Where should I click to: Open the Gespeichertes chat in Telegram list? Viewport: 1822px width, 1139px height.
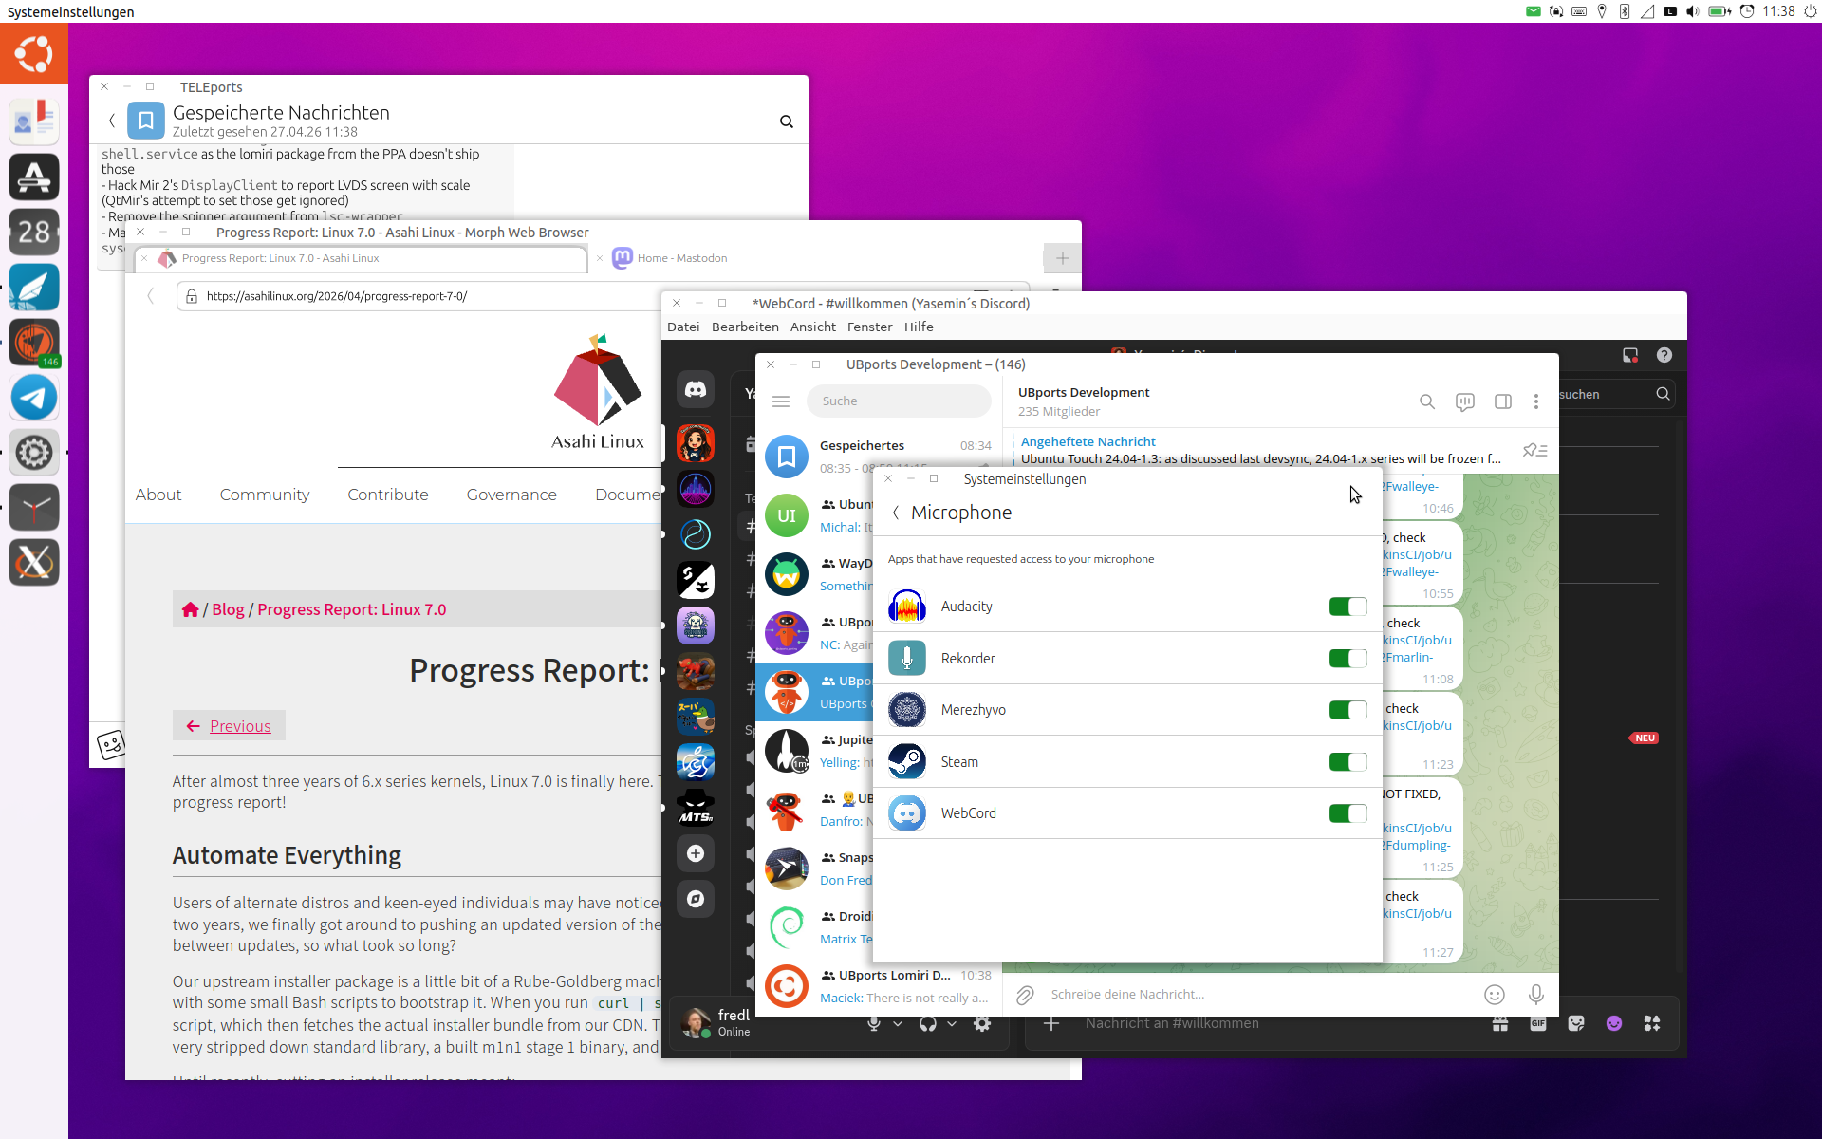pos(879,457)
